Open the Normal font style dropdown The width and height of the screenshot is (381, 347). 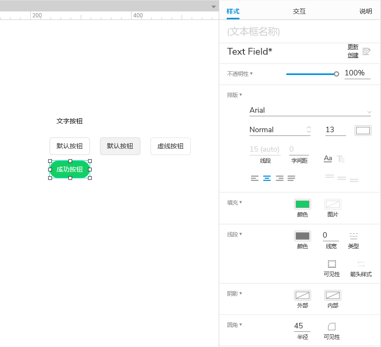(279, 130)
